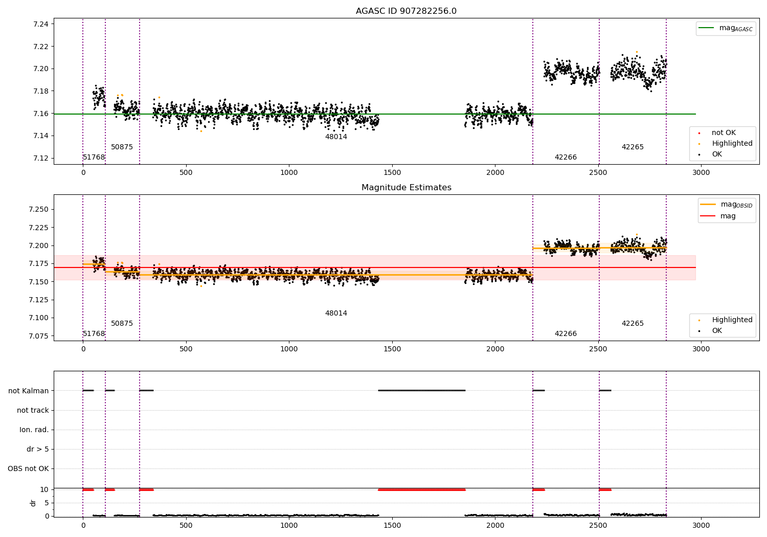The image size is (767, 537).
Task: Click the 1500 x-tick under the top plot
Action: (x=392, y=173)
